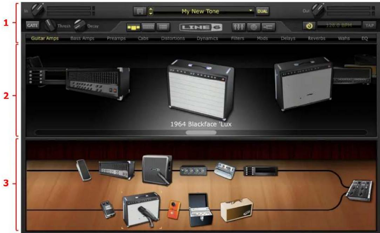Click the Out level knob
Viewport: 380px width, 233px height.
click(x=318, y=10)
